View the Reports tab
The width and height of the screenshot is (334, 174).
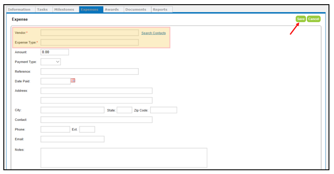click(162, 9)
